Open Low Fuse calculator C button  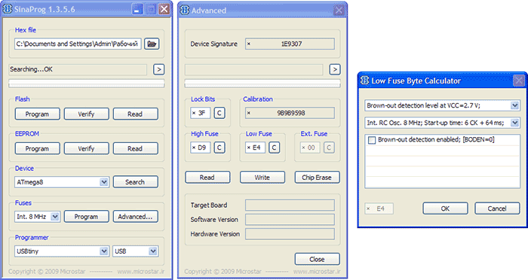coord(274,148)
